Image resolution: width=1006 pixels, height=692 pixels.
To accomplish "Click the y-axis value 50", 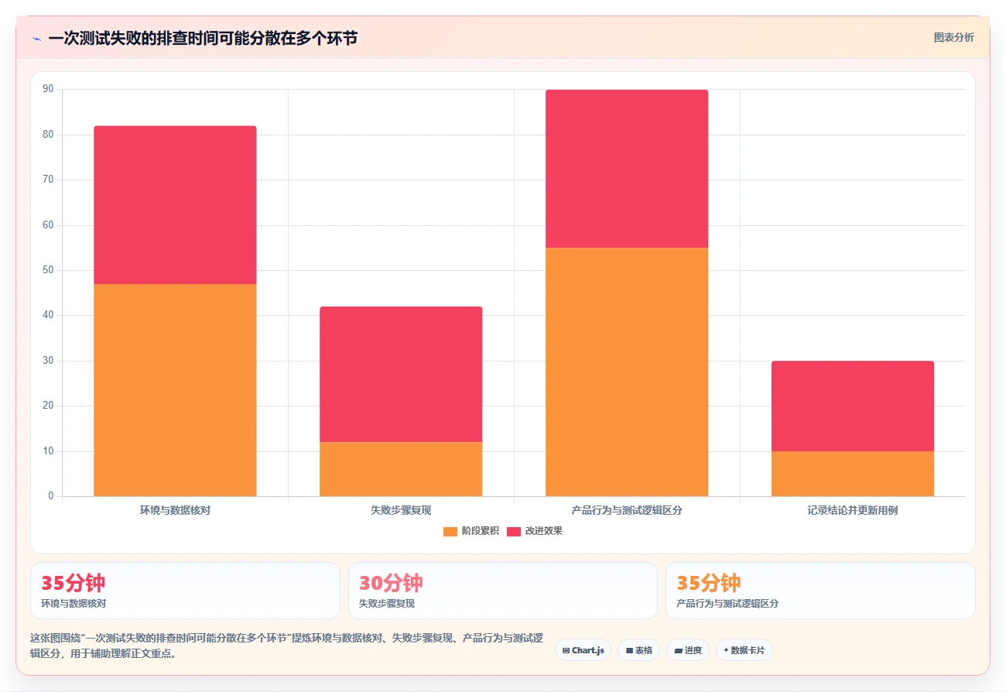I will click(x=48, y=270).
